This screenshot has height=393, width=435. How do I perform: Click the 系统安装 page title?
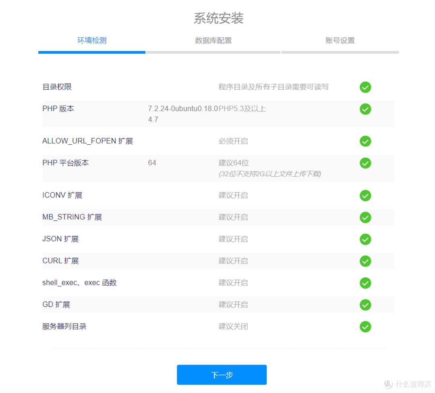point(218,18)
